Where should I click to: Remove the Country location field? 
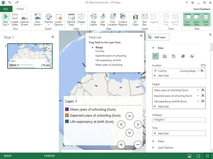click(x=202, y=71)
